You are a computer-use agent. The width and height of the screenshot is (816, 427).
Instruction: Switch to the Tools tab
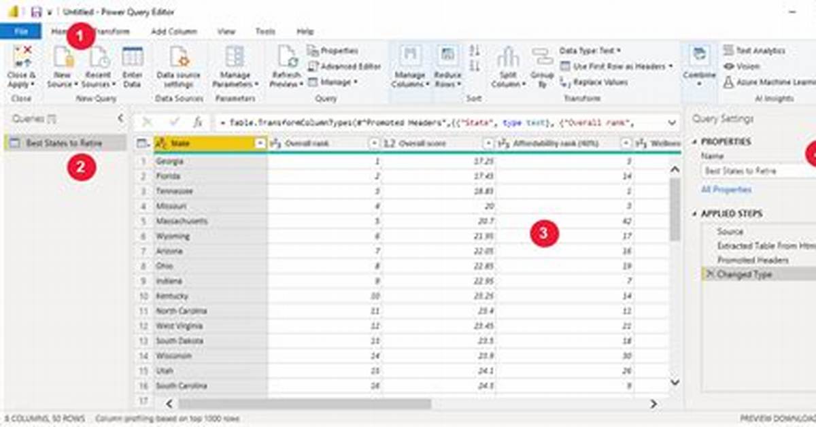(265, 31)
